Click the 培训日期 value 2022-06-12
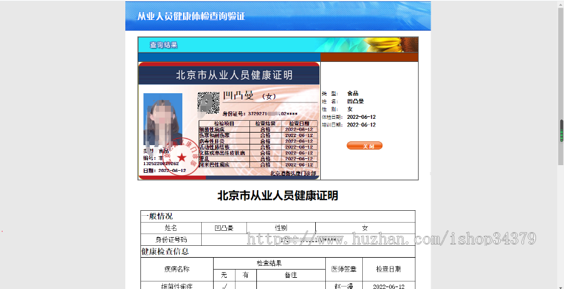Image resolution: width=564 pixels, height=289 pixels. click(x=361, y=125)
